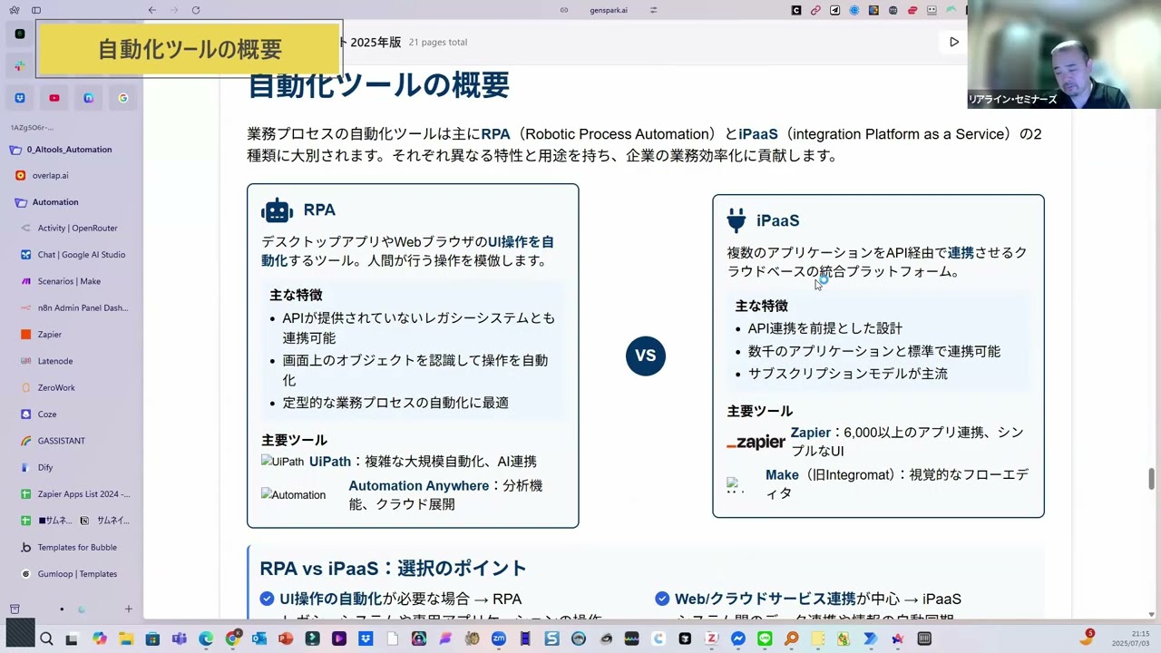Click the genspark.ai address field

click(609, 10)
